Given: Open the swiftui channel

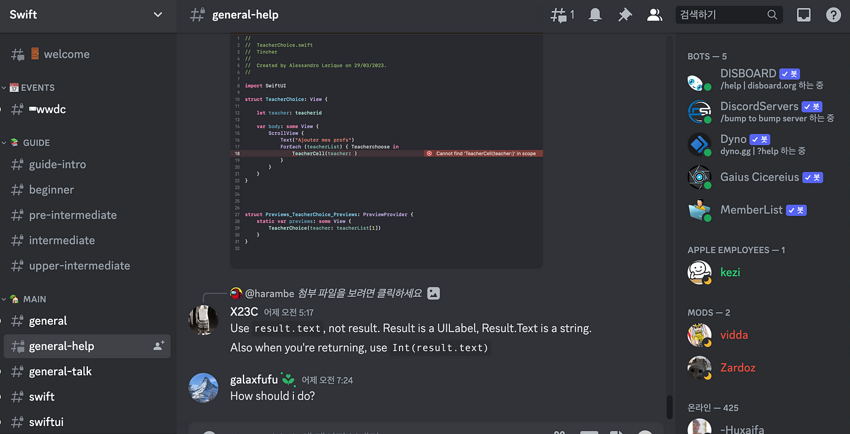Looking at the screenshot, I should 87,422.
